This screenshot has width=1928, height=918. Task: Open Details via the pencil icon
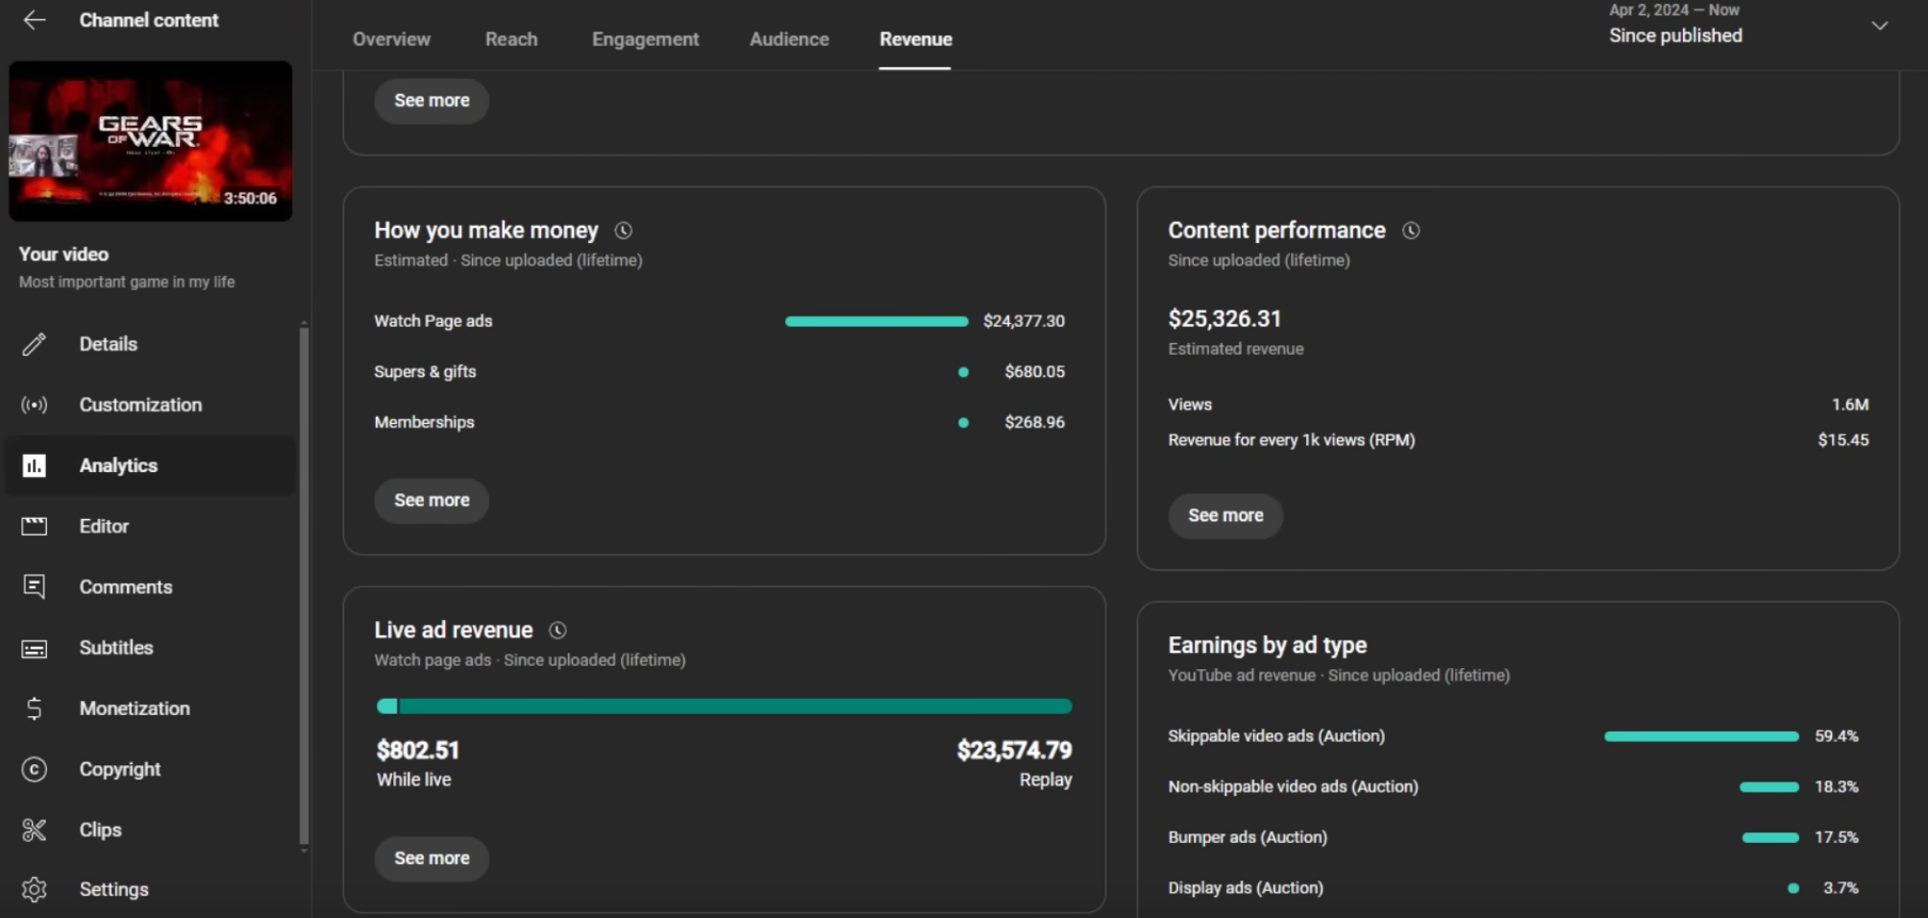pyautogui.click(x=35, y=344)
